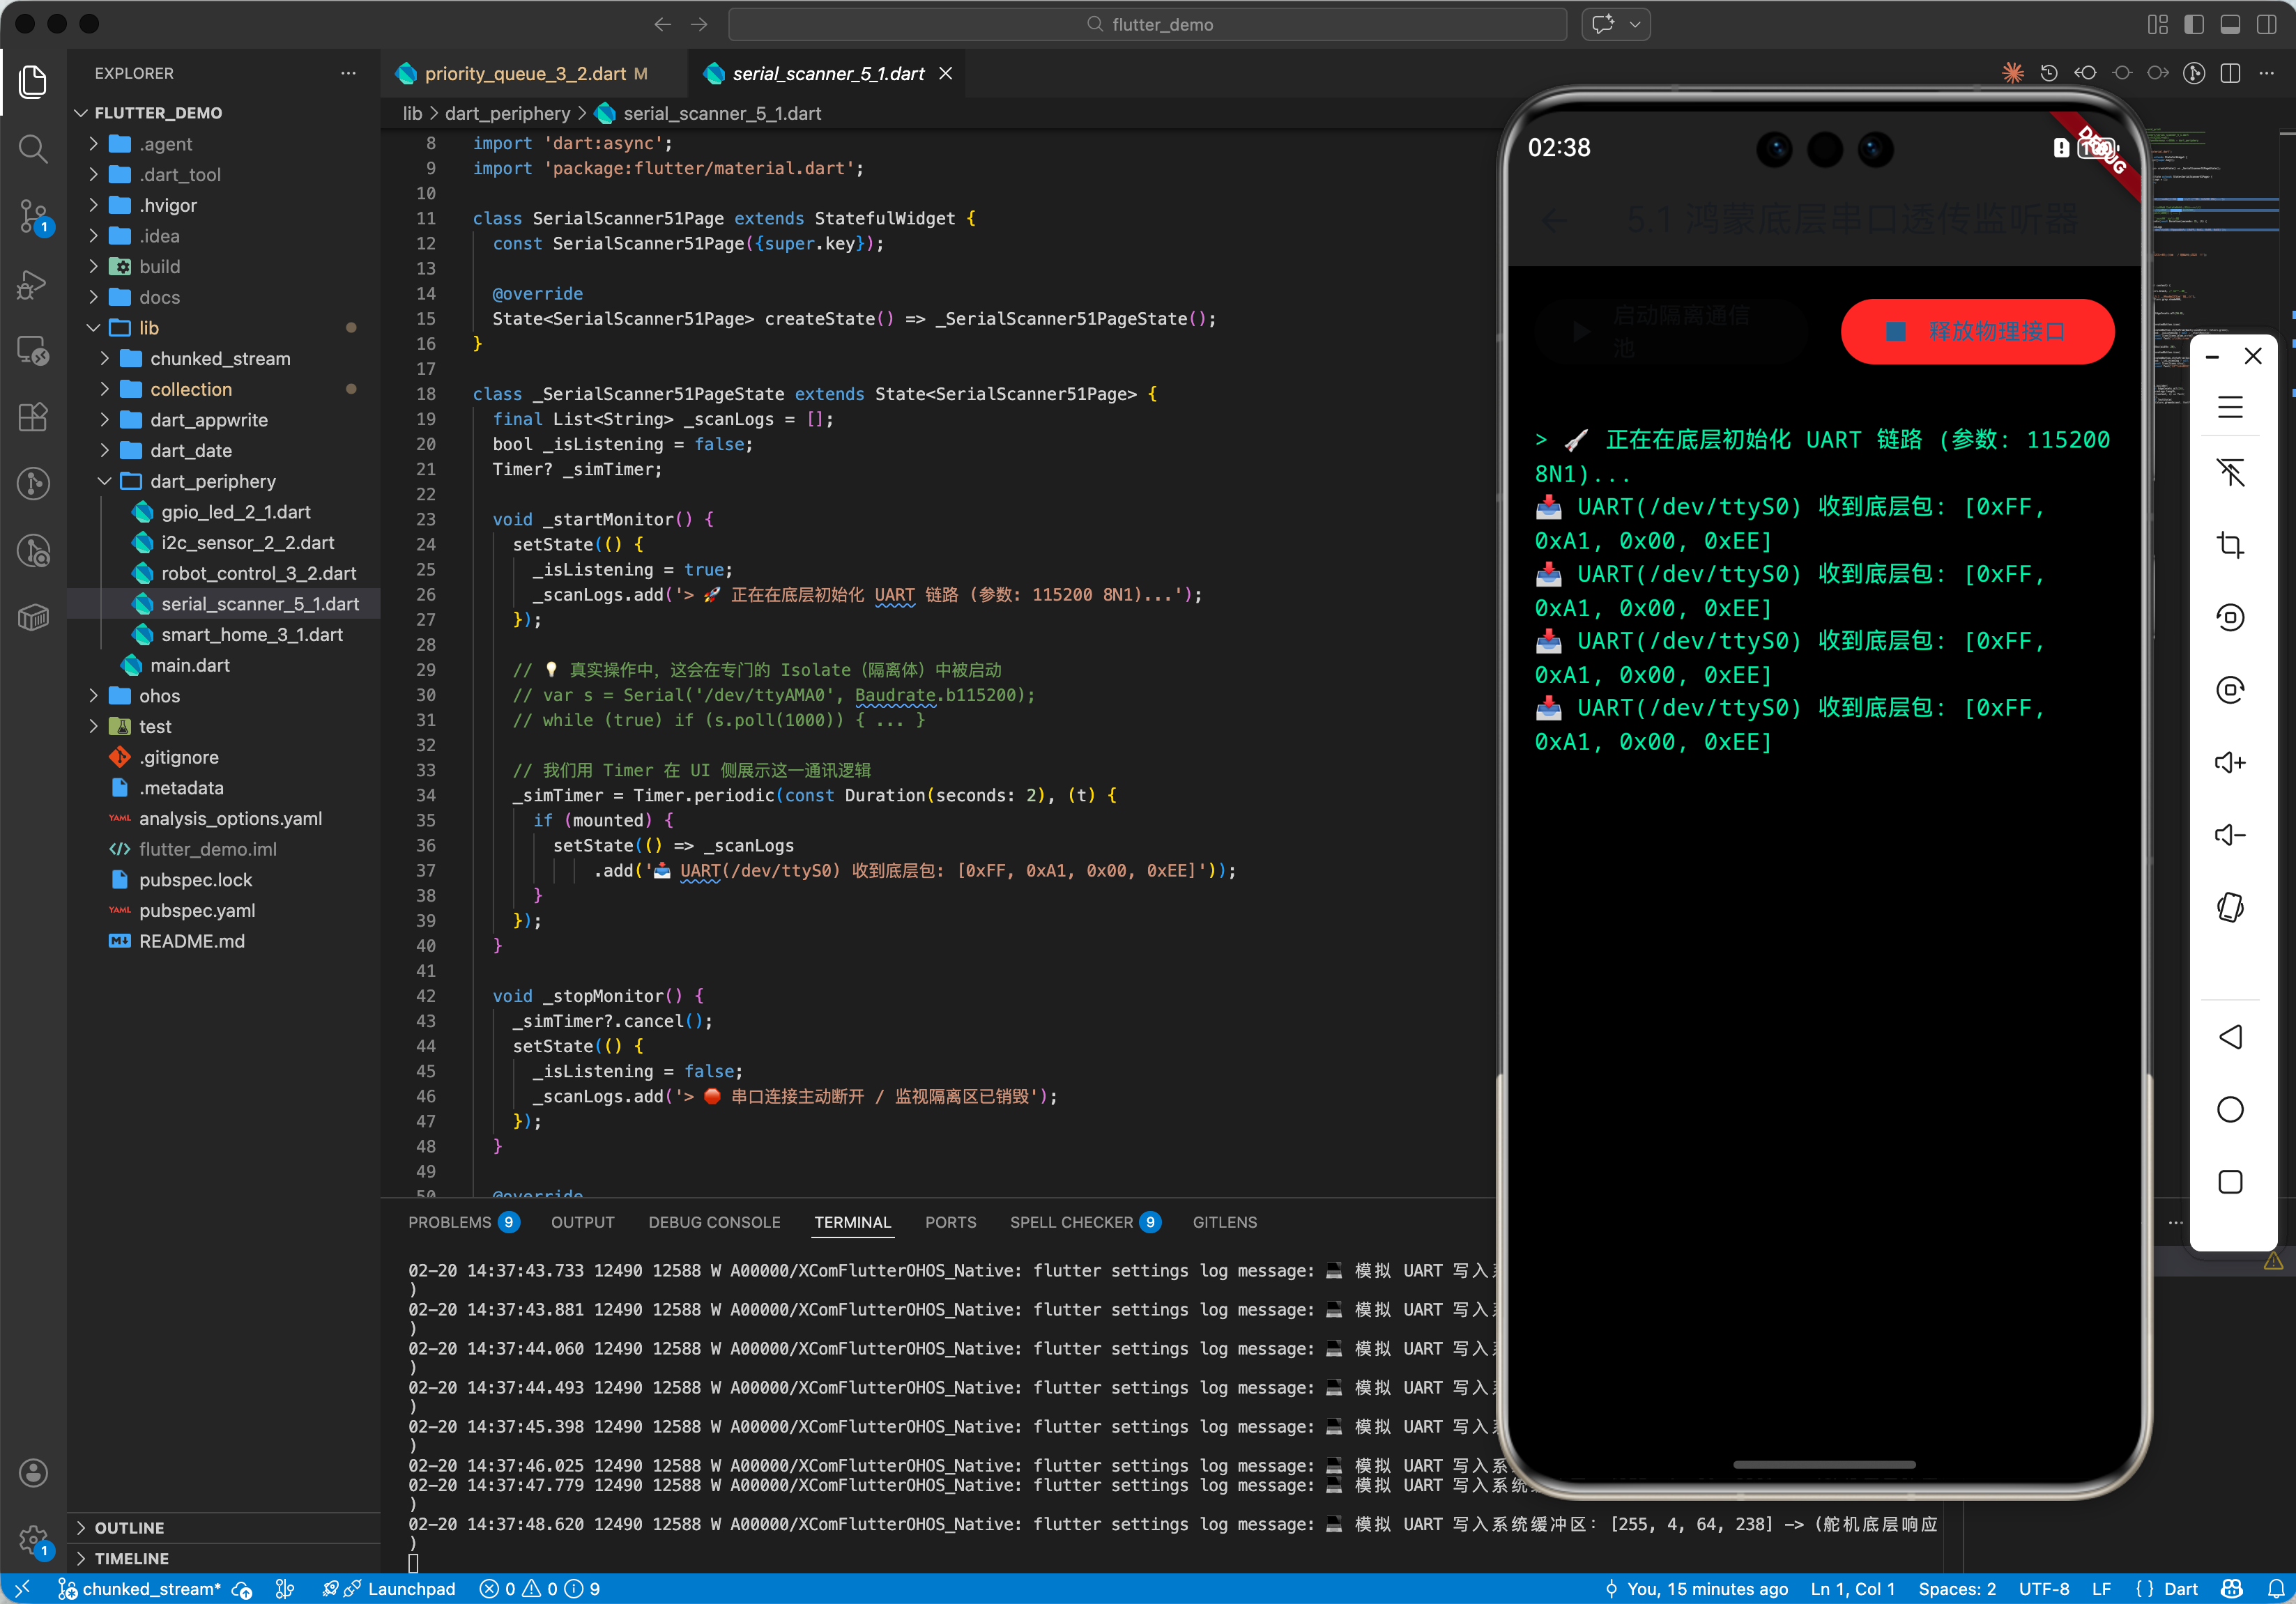Toggle the bottom panel visibility

(2229, 24)
